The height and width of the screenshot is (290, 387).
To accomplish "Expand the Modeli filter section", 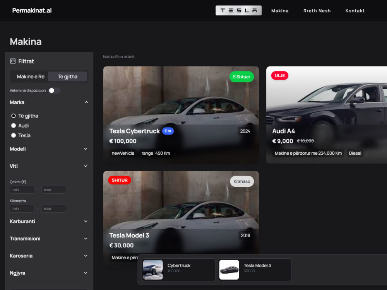I will pyautogui.click(x=49, y=149).
